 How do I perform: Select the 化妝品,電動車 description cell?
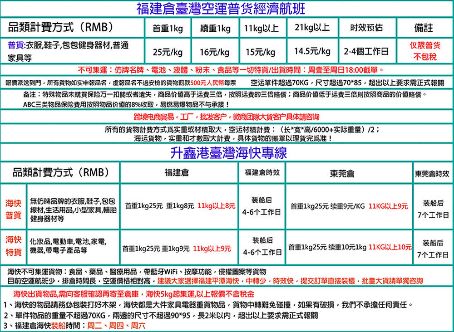tap(68, 245)
